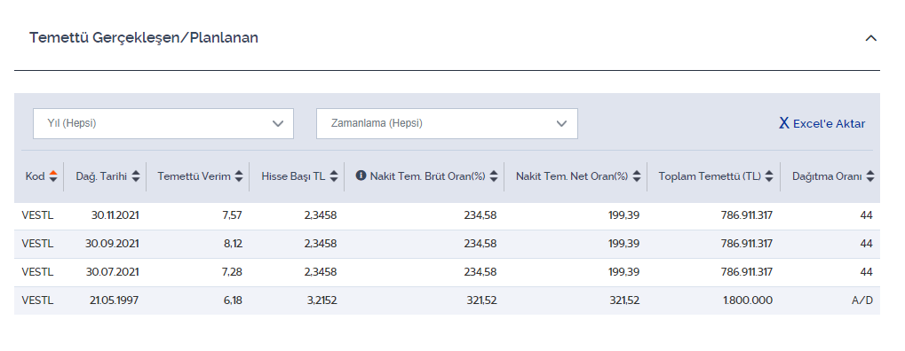Click the Kod column header text

click(36, 176)
